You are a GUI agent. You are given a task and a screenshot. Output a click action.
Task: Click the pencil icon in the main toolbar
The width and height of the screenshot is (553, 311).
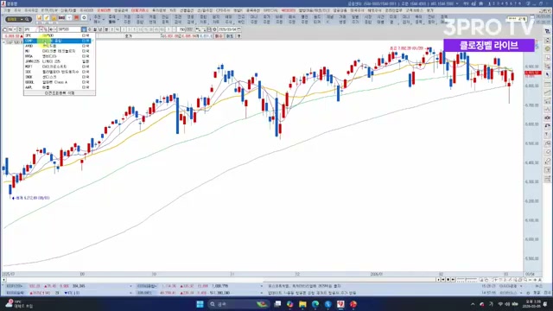click(47, 17)
